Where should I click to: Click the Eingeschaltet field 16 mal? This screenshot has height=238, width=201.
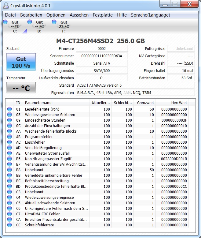pos(181,70)
